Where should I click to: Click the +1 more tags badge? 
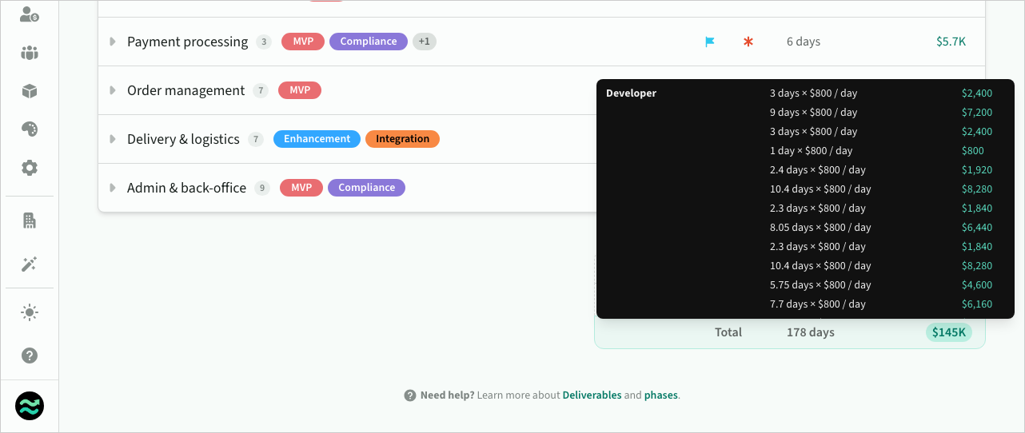tap(425, 42)
